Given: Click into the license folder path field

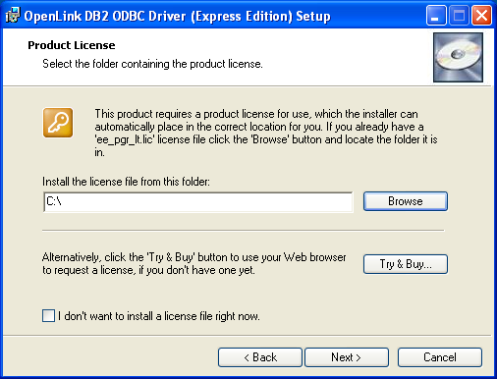Looking at the screenshot, I should (198, 202).
